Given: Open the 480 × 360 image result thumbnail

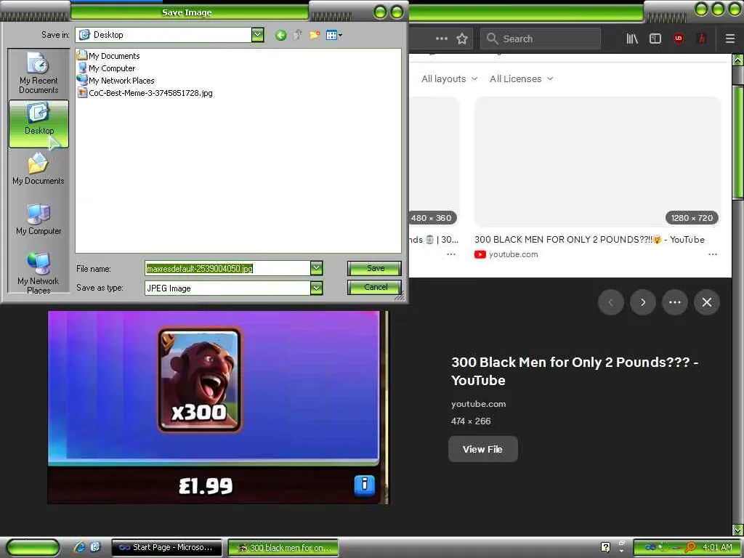Looking at the screenshot, I should (x=434, y=162).
